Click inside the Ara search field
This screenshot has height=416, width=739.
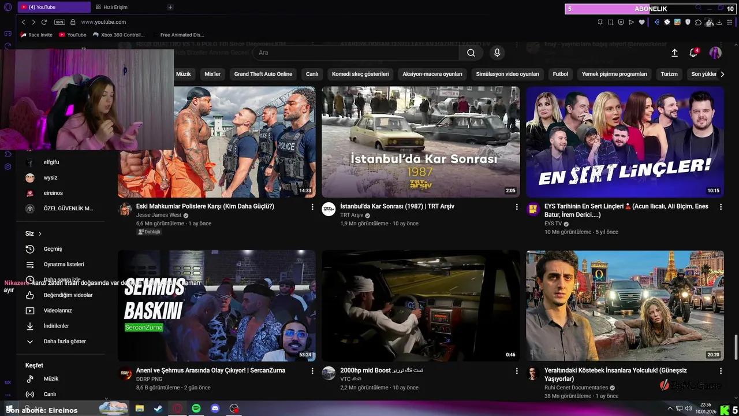(x=356, y=53)
